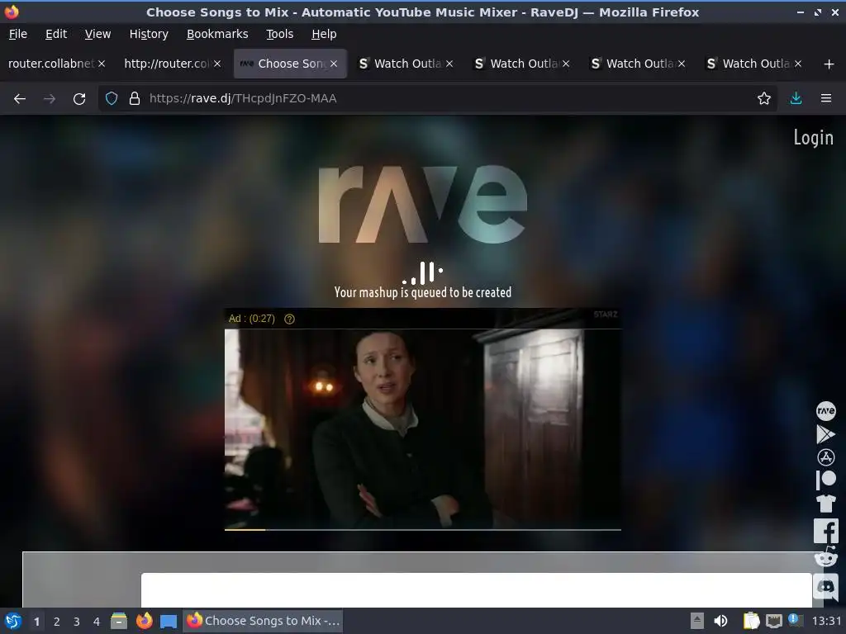Go forward to the next page
846x634 pixels.
click(x=50, y=99)
